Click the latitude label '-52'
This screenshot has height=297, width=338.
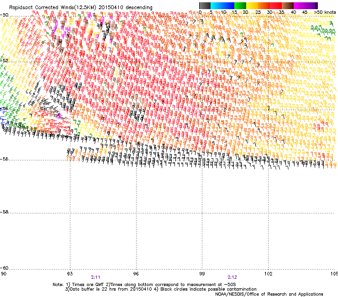(4, 61)
